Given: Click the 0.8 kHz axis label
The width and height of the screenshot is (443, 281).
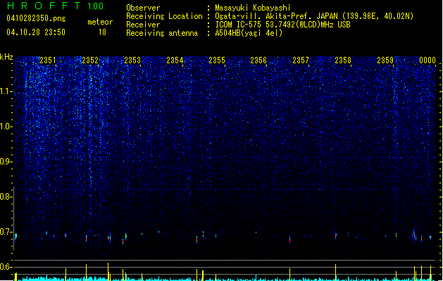Looking at the screenshot, I should coord(6,197).
